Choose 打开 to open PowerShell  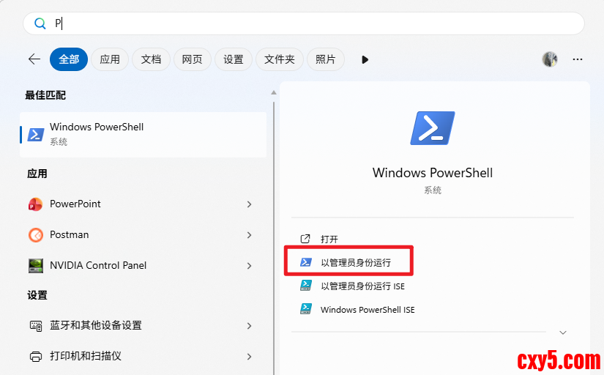(x=329, y=240)
